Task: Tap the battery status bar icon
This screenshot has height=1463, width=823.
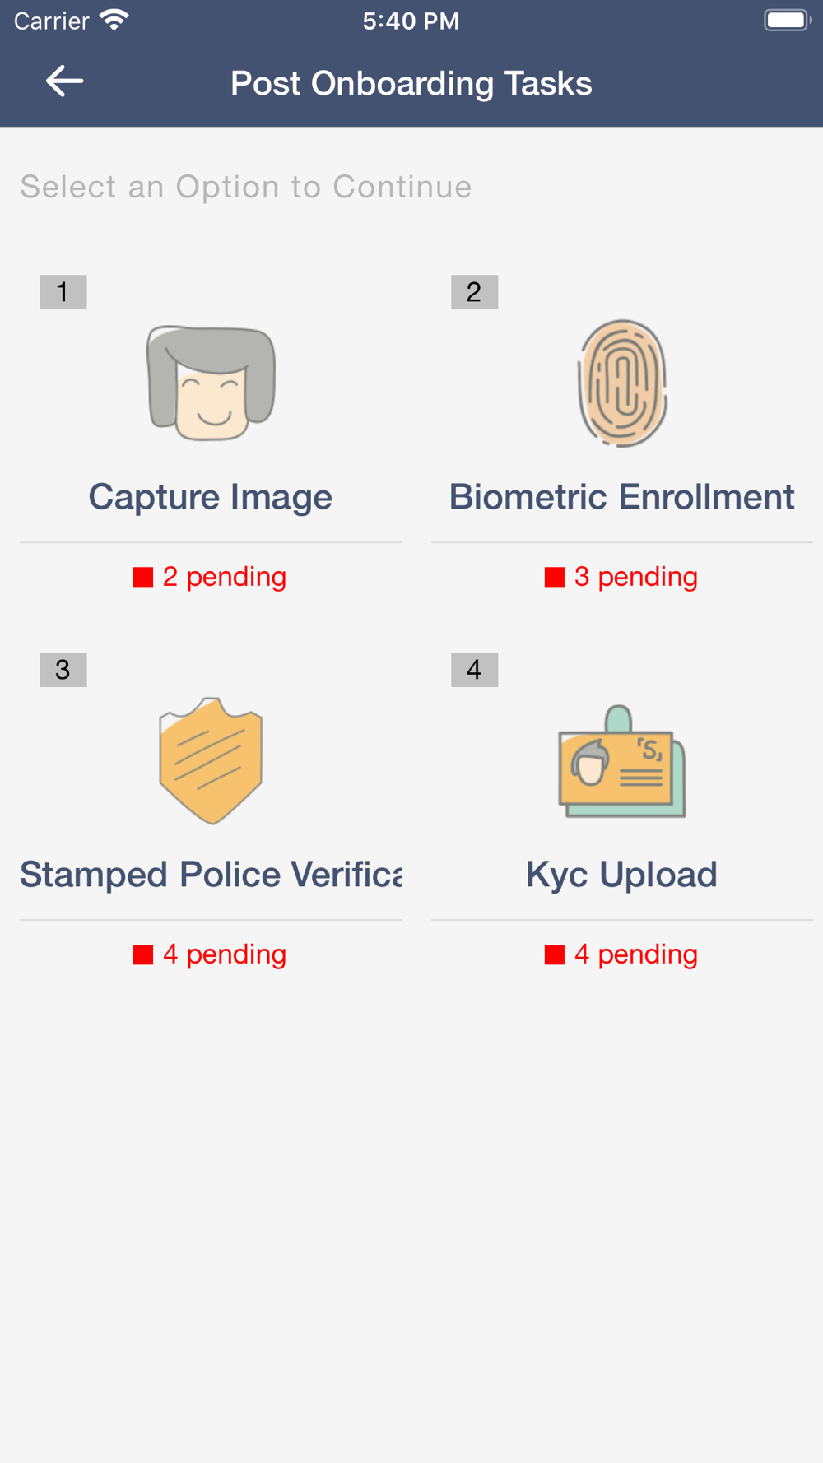Action: click(788, 20)
